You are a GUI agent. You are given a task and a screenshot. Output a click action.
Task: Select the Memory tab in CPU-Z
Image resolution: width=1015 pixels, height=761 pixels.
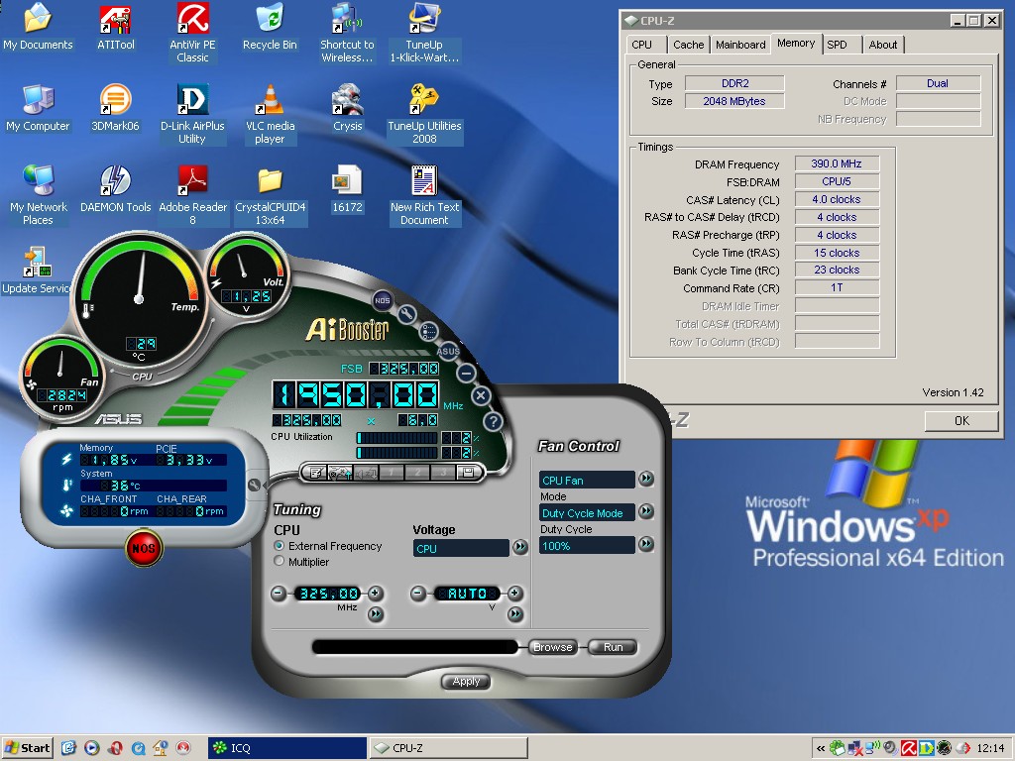(796, 44)
